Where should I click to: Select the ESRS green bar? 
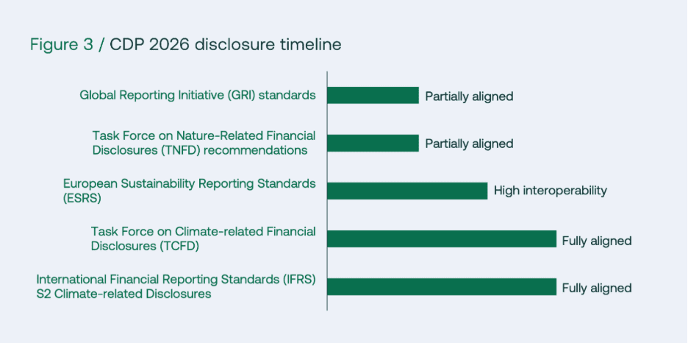pos(407,191)
